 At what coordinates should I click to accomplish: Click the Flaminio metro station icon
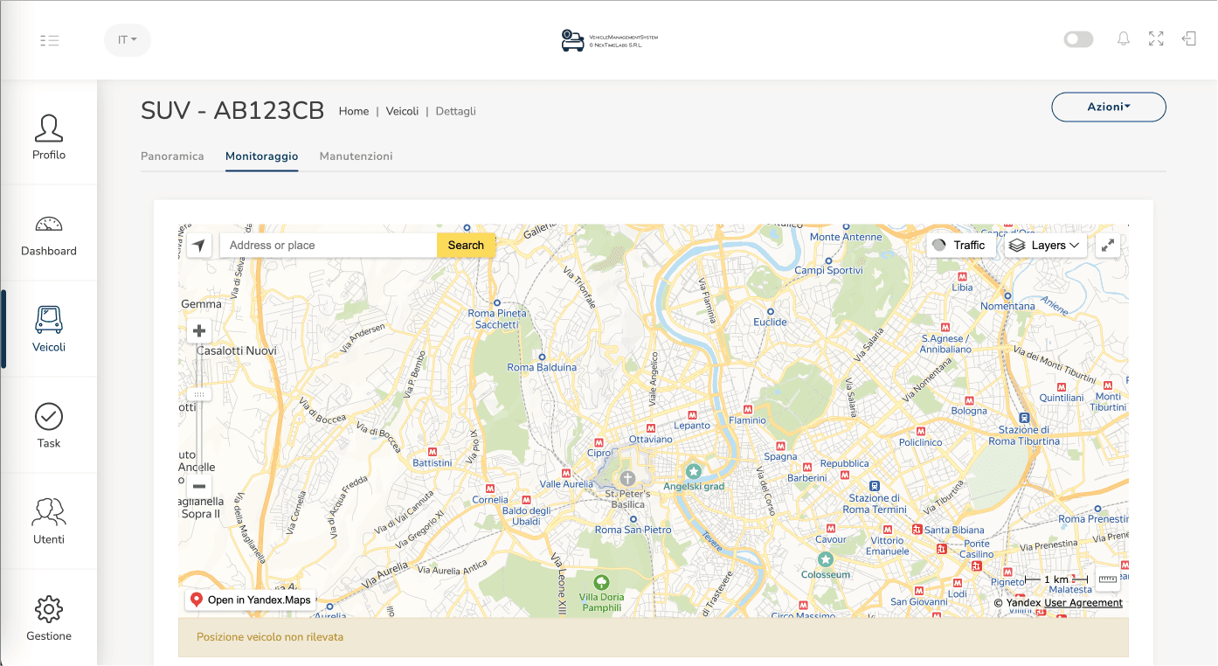point(747,409)
